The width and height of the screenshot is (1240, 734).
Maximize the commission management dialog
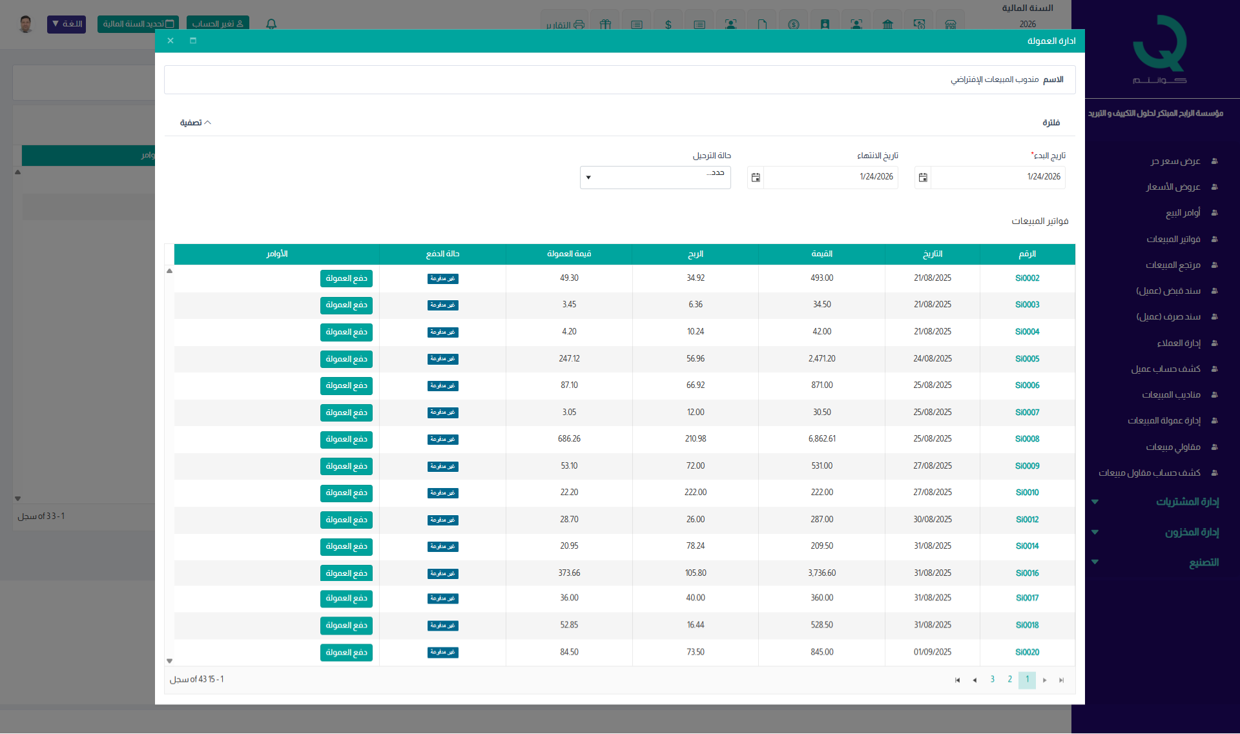pos(192,41)
